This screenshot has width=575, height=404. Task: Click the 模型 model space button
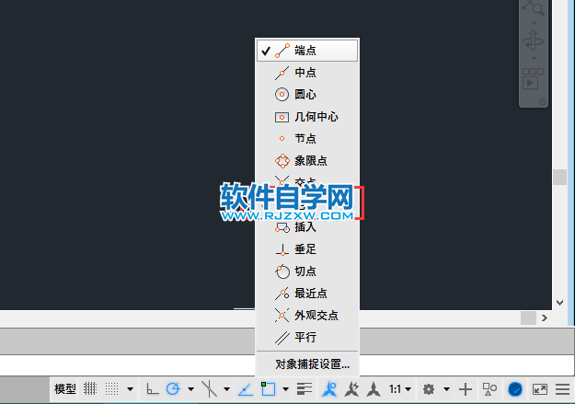click(65, 389)
